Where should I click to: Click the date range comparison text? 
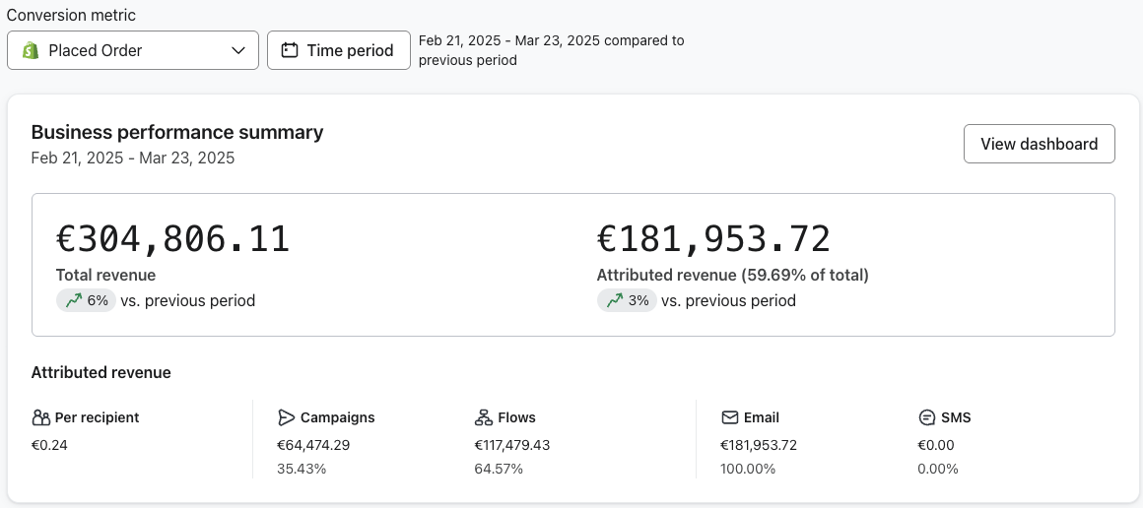click(552, 50)
